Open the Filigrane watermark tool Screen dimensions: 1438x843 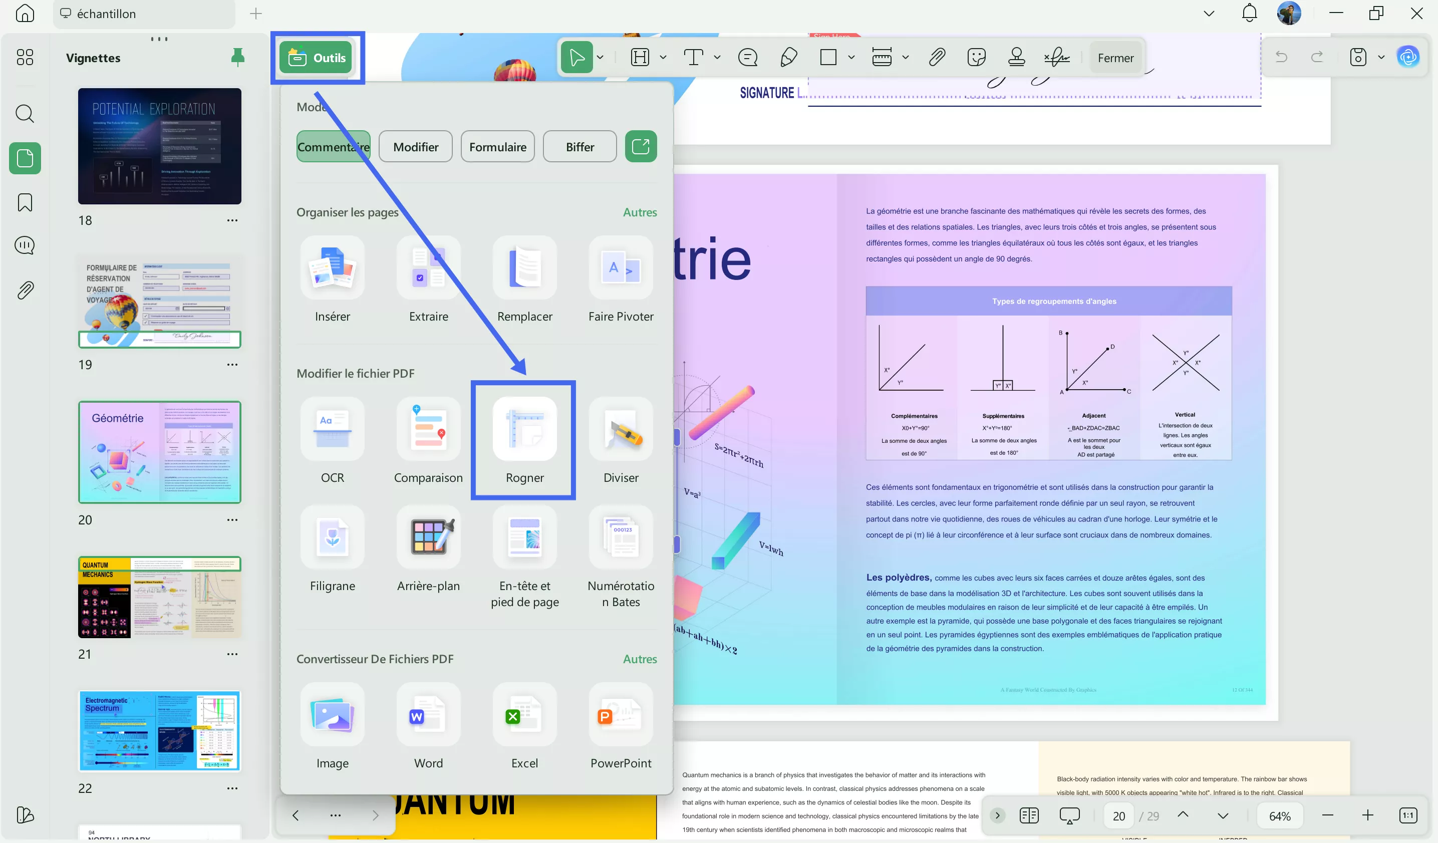[x=332, y=537]
